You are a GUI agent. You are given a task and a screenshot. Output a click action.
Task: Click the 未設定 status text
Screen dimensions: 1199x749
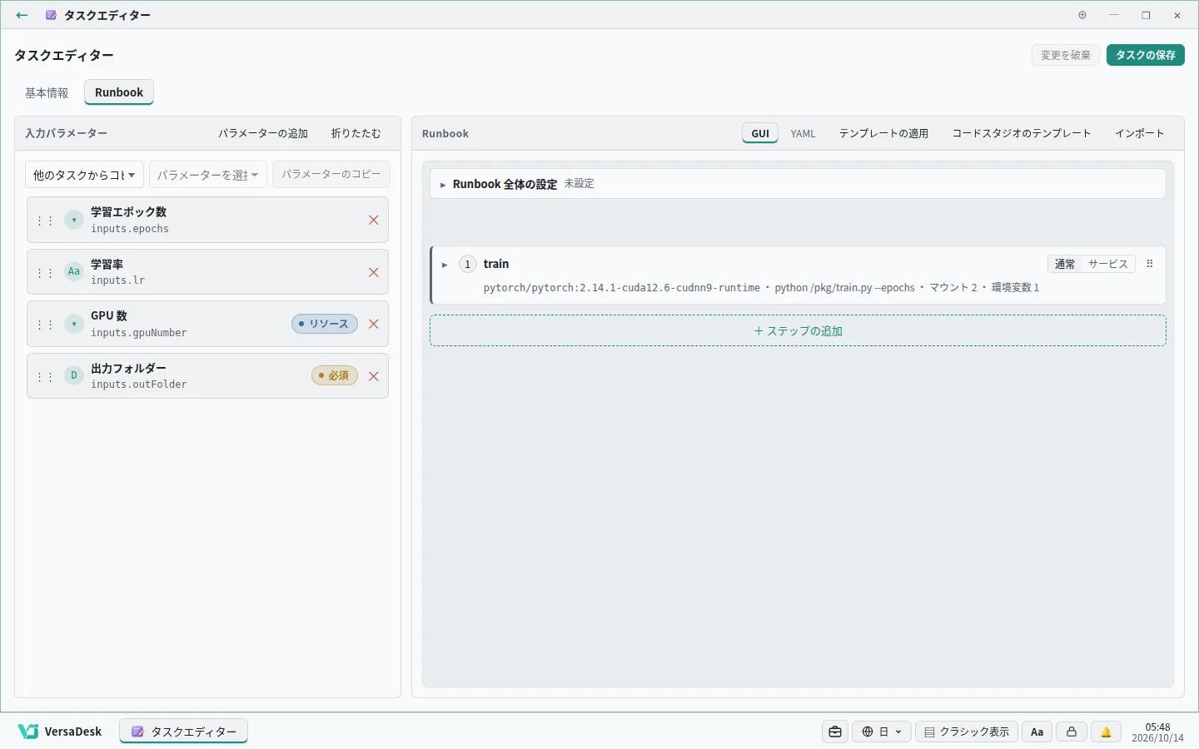pyautogui.click(x=580, y=184)
